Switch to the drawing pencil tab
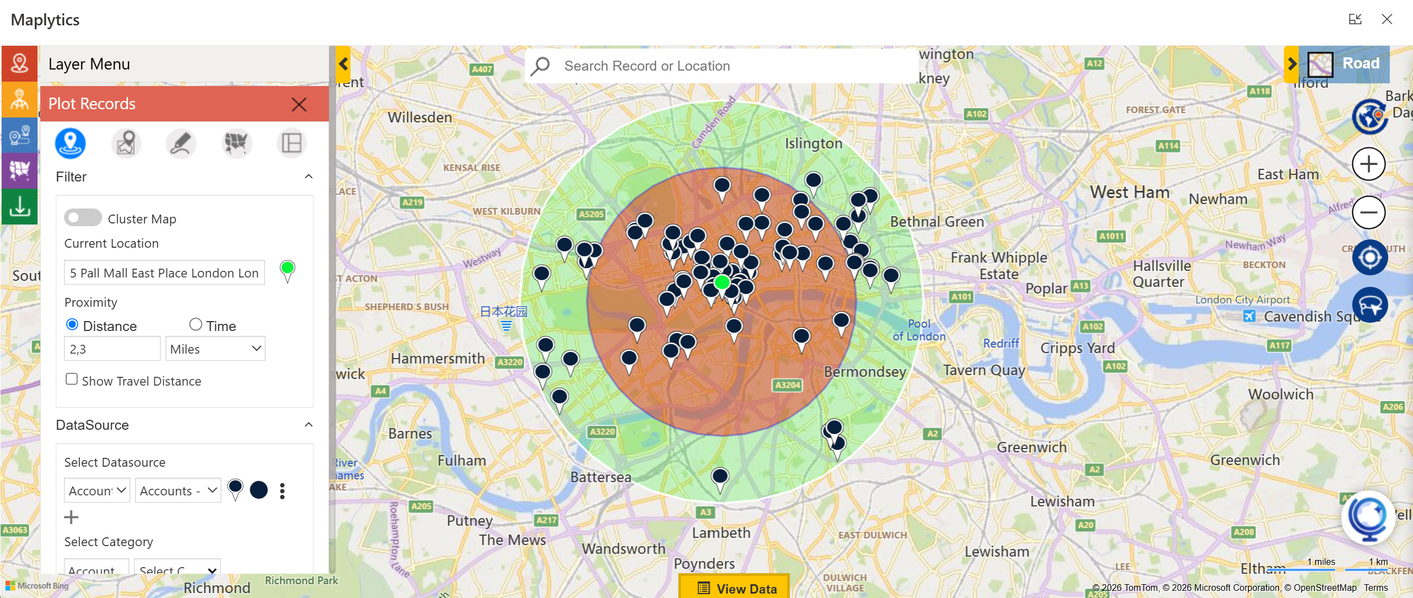The width and height of the screenshot is (1413, 598). (x=181, y=143)
